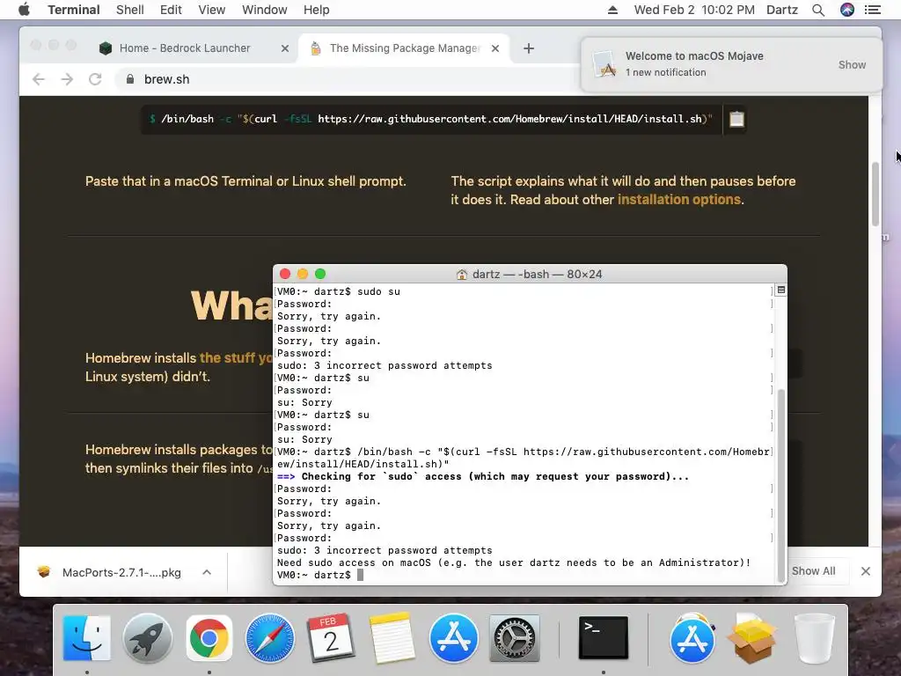901x676 pixels.
Task: Click the Dartz user name in menu bar
Action: pos(782,10)
